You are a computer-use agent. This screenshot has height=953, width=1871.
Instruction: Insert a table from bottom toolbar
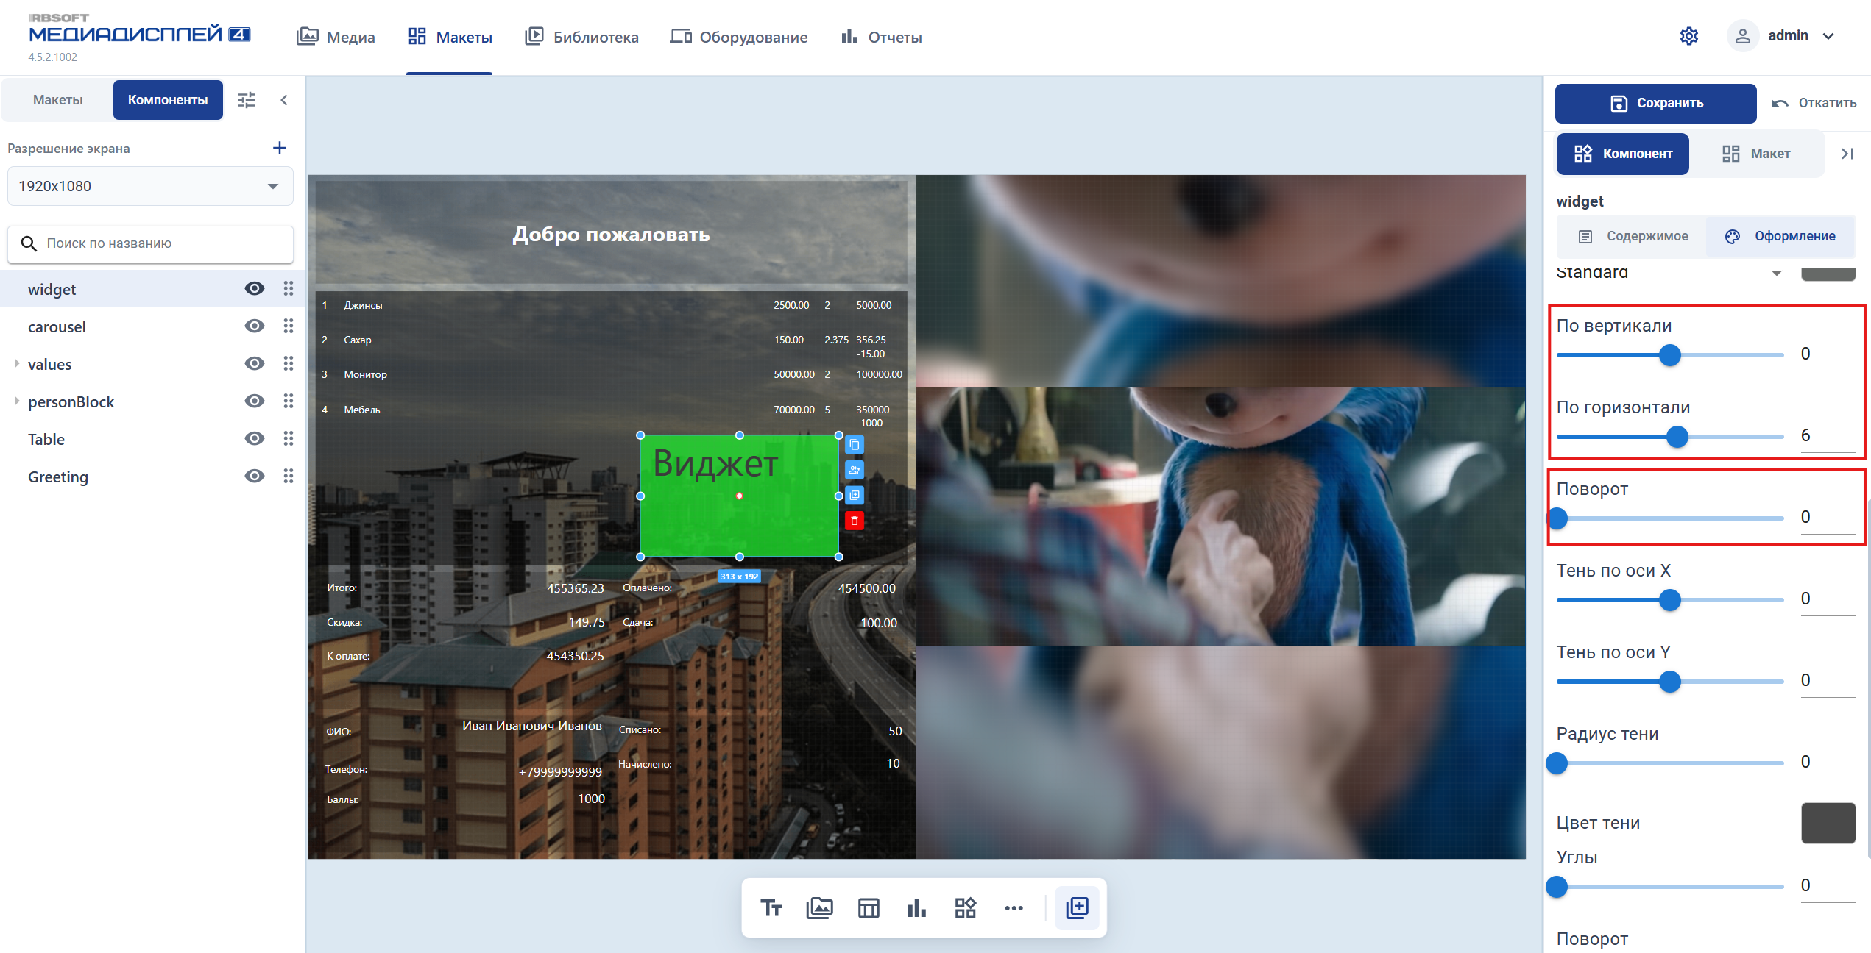[x=869, y=908]
